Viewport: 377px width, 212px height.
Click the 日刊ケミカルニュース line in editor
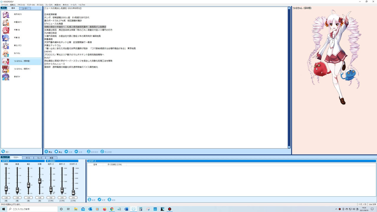55,64
